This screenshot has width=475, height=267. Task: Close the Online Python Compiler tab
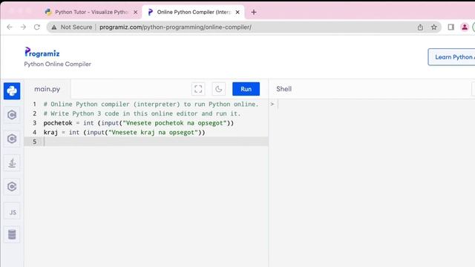tap(237, 12)
